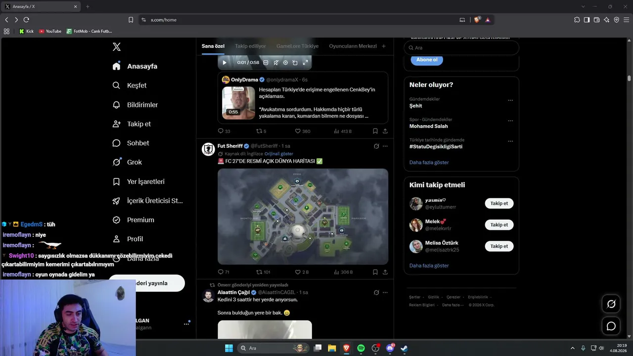Follow Melisa Öztürk with Takip et button

click(x=499, y=246)
